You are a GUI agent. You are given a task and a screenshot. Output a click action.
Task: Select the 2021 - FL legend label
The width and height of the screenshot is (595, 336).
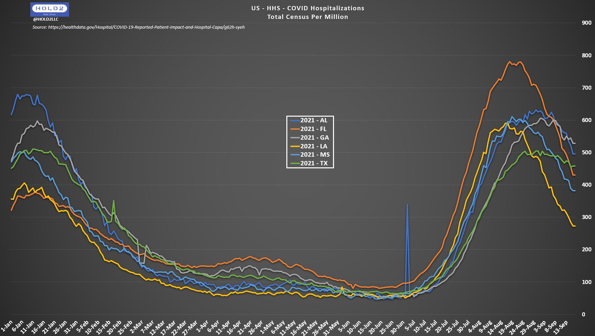tap(313, 129)
